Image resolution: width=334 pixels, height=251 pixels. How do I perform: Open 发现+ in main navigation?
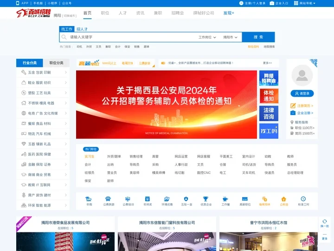pyautogui.click(x=229, y=13)
